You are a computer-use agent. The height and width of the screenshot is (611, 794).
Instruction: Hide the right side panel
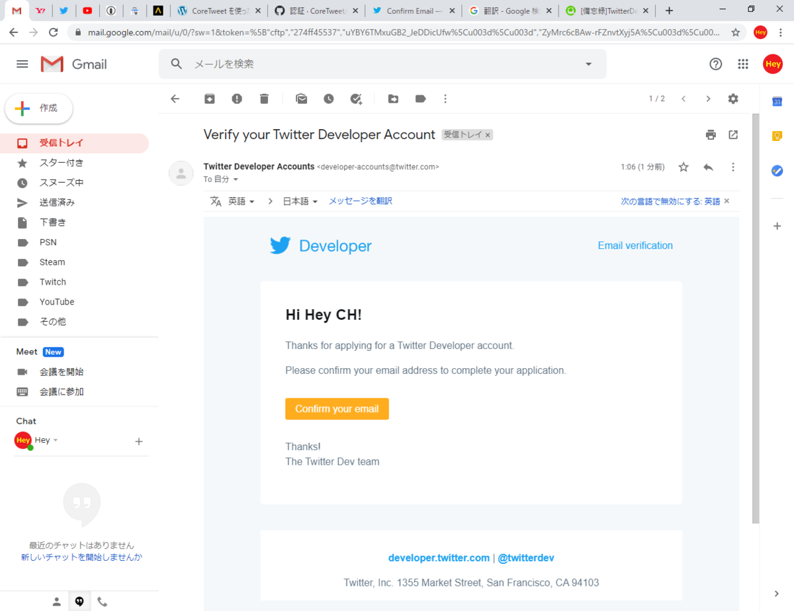tap(777, 594)
